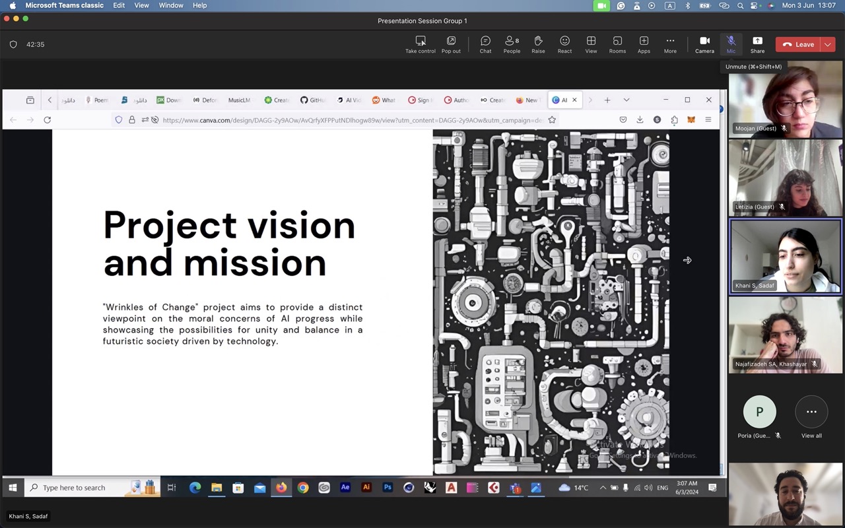Viewport: 845px width, 528px height.
Task: Open the View menu in menu bar
Action: click(x=141, y=5)
